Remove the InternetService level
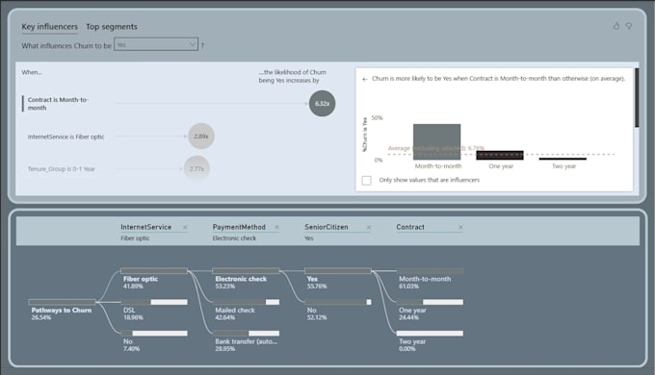Screen dimensions: 655x375 click(x=185, y=227)
